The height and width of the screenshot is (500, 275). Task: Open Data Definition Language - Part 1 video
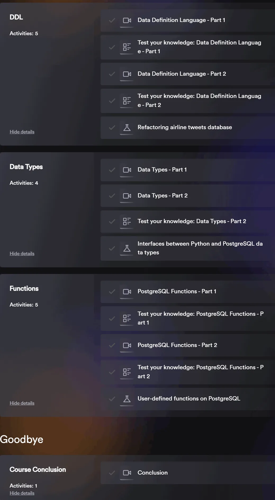click(x=188, y=20)
